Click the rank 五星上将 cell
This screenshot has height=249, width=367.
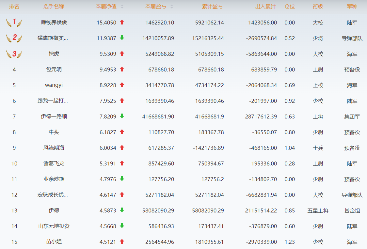(x=318, y=210)
